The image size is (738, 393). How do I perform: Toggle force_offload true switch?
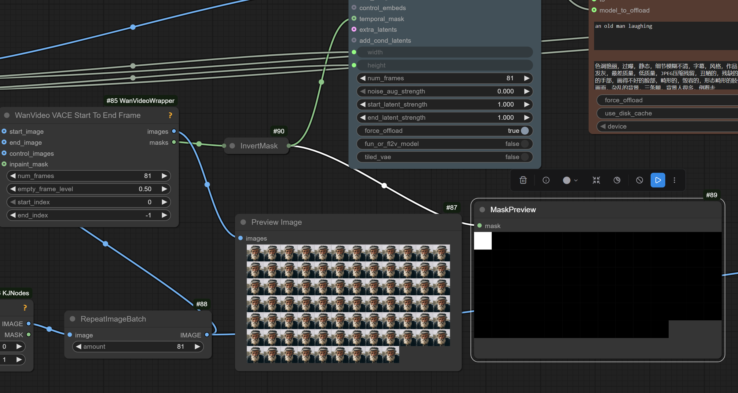point(525,131)
